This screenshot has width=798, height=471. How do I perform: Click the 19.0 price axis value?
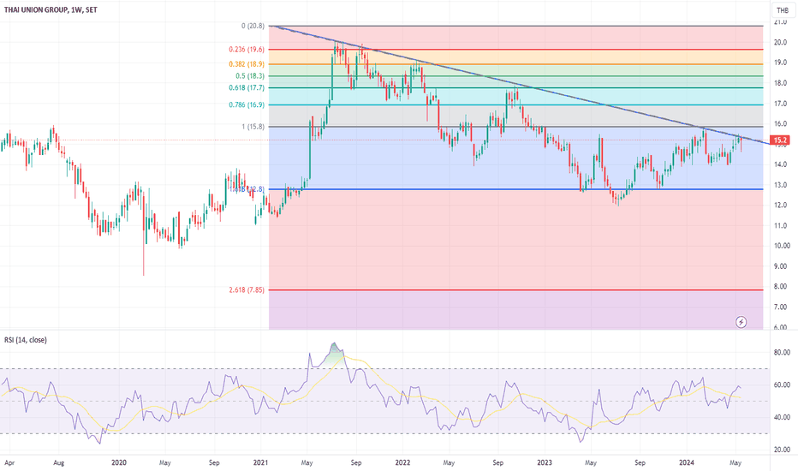[780, 63]
